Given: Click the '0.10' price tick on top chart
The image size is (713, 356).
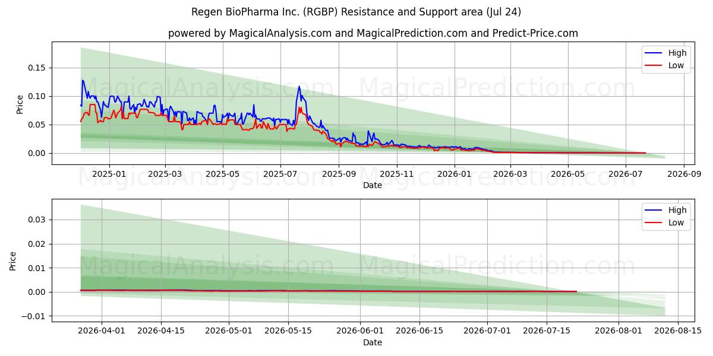Looking at the screenshot, I should pos(37,96).
